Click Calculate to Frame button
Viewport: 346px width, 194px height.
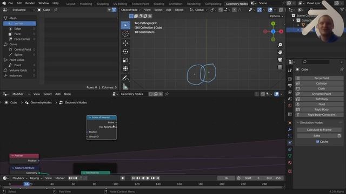point(319,130)
